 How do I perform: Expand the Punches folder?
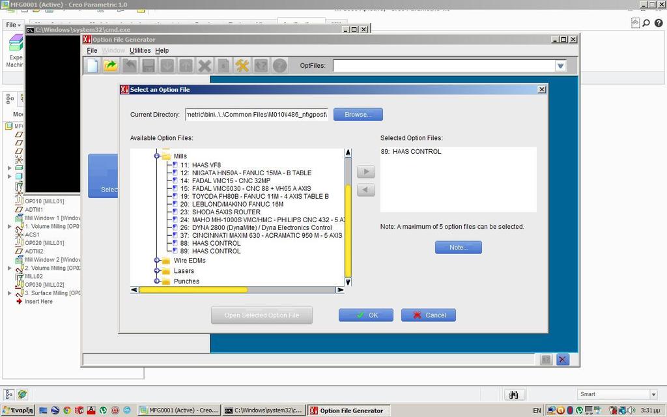click(156, 281)
